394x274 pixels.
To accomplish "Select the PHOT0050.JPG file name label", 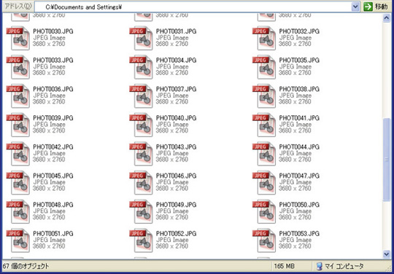I will pyautogui.click(x=299, y=205).
